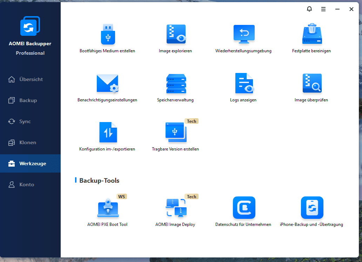
Task: Click the Tragbare Version erstellen label
Action: [x=175, y=149]
